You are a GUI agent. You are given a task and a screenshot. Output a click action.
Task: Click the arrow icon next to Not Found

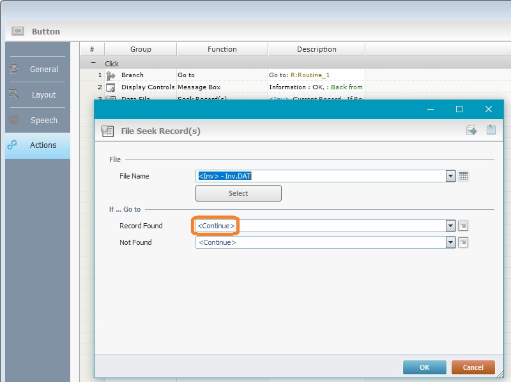click(x=464, y=242)
